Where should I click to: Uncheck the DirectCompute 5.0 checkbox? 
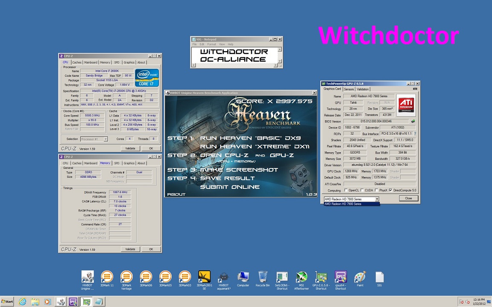pos(390,190)
